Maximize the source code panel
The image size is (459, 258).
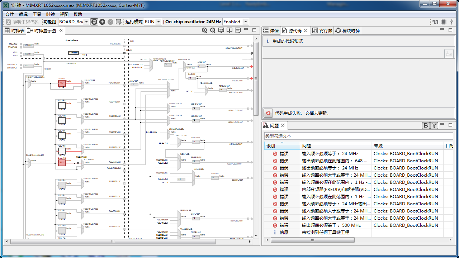coord(450,30)
